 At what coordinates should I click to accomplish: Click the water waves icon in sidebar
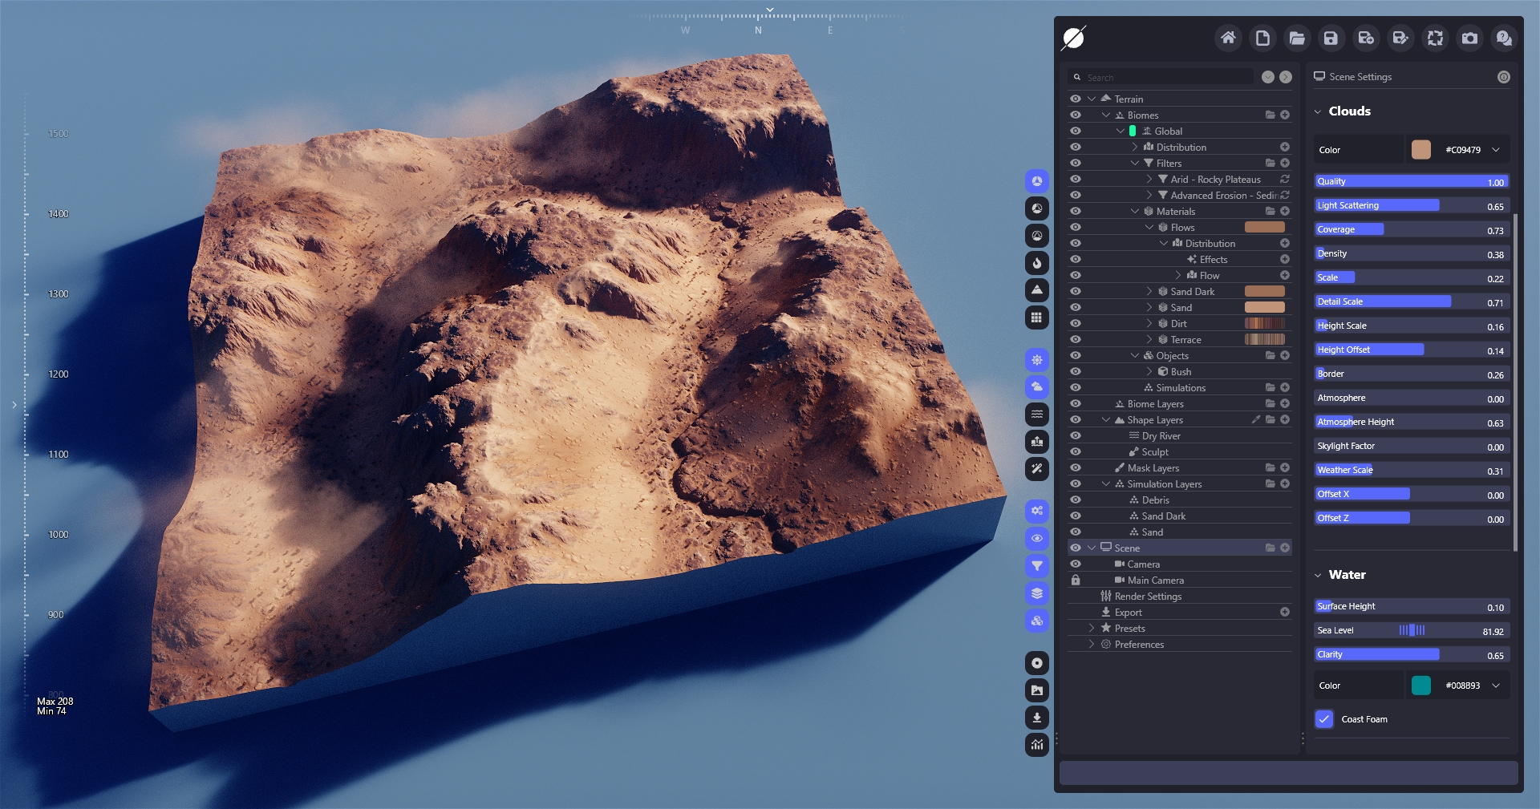1037,415
